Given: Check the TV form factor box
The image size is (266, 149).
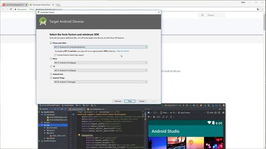Looking at the screenshot, I should coord(51,66).
